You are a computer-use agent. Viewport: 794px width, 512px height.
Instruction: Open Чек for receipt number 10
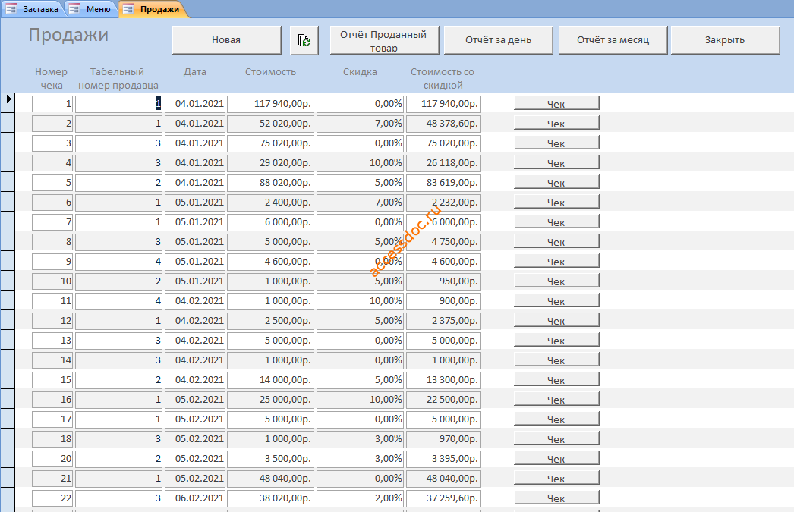556,281
